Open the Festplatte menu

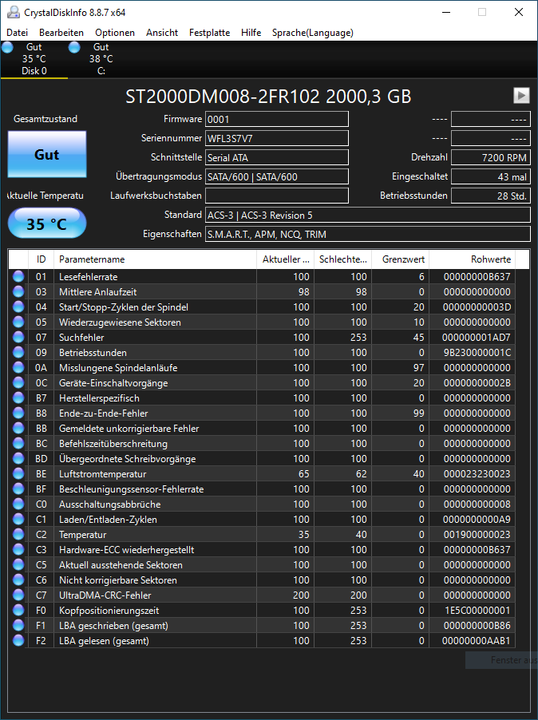tap(209, 33)
